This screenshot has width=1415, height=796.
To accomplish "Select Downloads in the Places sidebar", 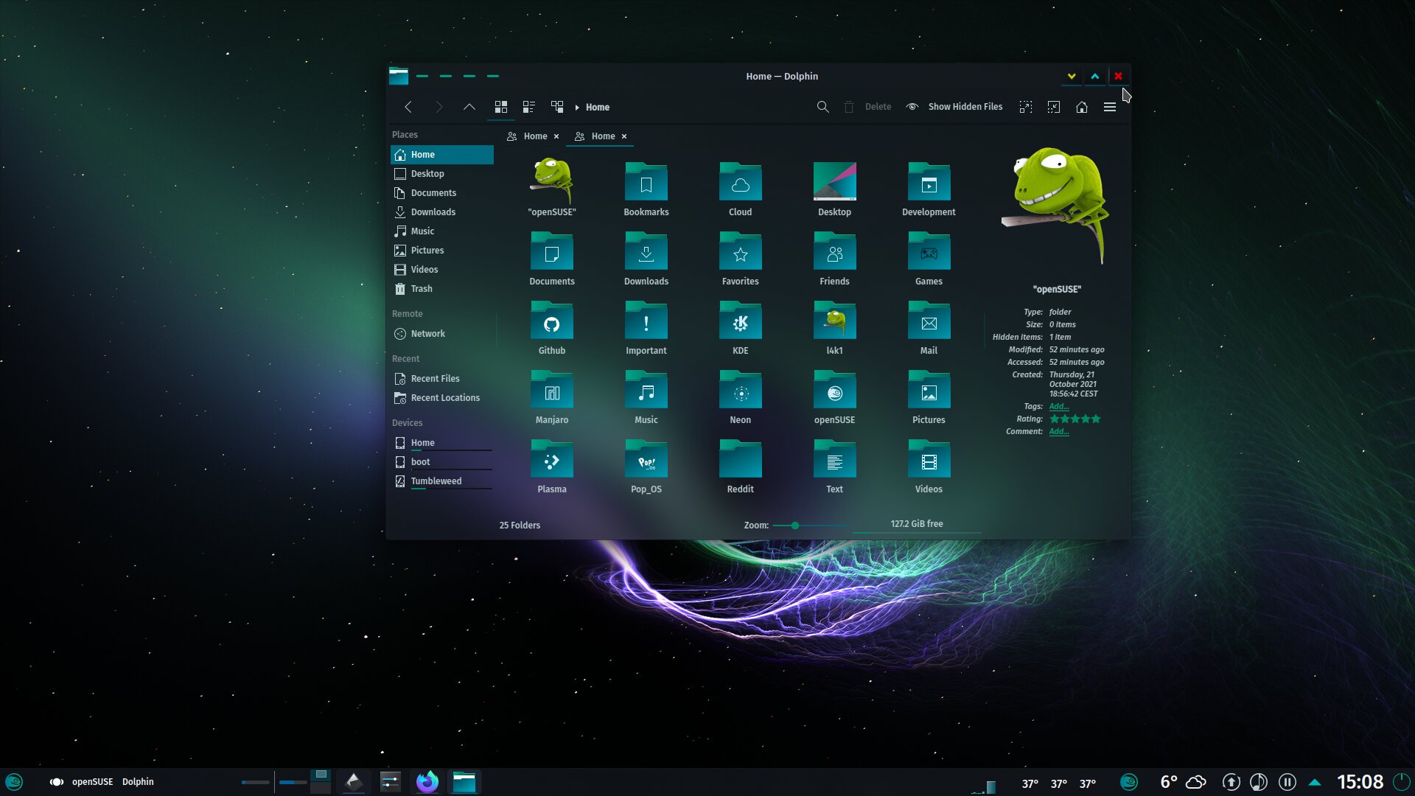I will (441, 212).
